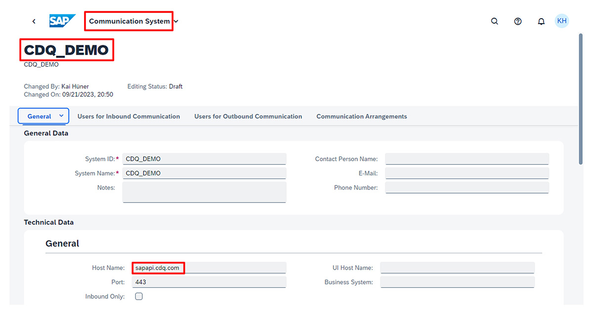The height and width of the screenshot is (313, 593).
Task: Switch to Users for Inbound Communication tab
Action: coord(128,116)
